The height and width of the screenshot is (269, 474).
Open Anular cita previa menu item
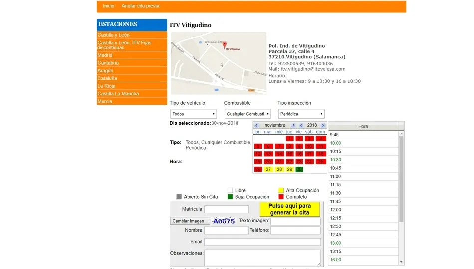140,6
